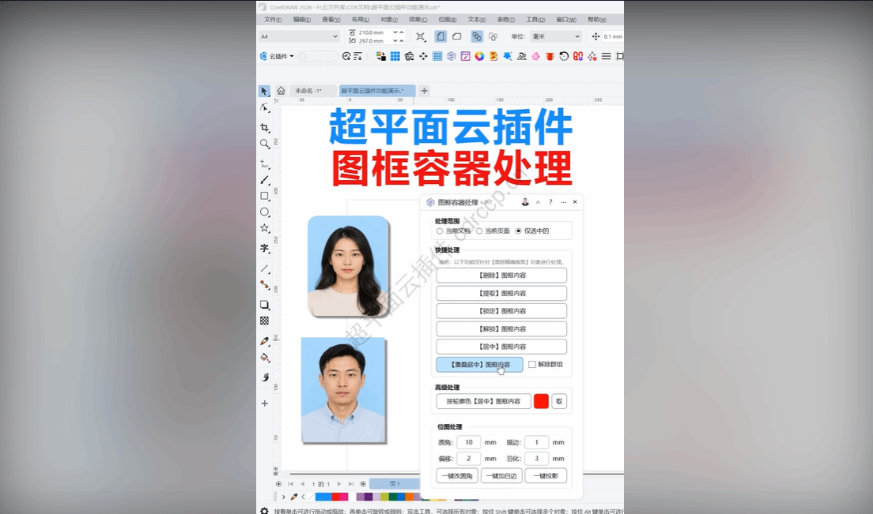The height and width of the screenshot is (514, 873).
Task: Open the 效果 menu
Action: (x=418, y=20)
